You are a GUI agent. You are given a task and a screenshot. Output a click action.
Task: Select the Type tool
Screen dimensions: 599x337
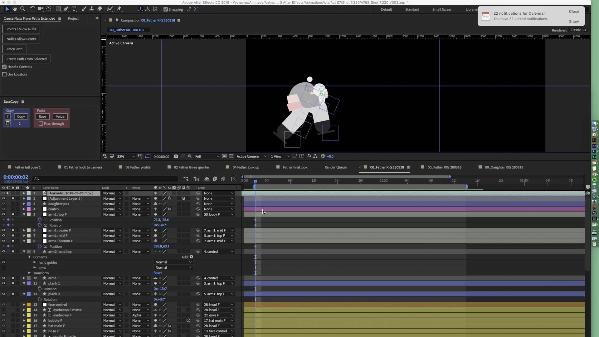(74, 9)
